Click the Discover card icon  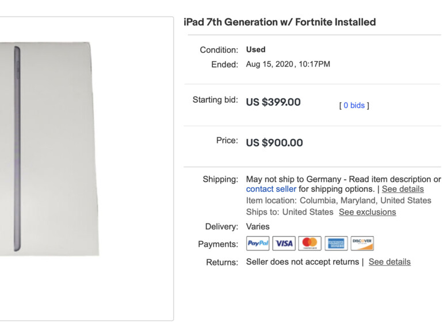(x=362, y=244)
